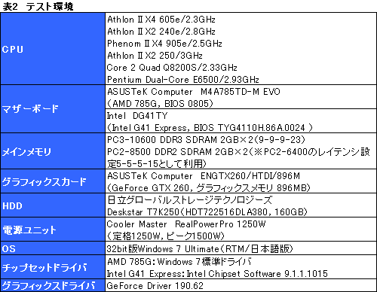Select 'PC3-10600 DDR3 SDRAM 2GB×2' line
Screen dimensions: 377x292
click(206, 140)
